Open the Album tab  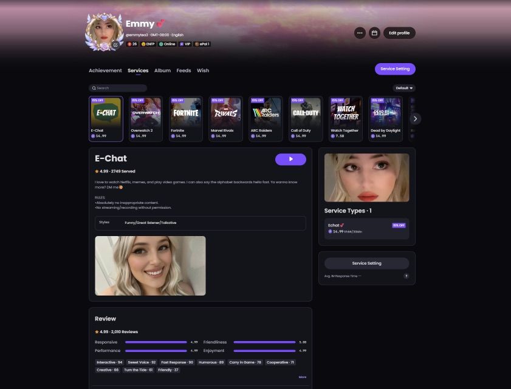point(162,70)
